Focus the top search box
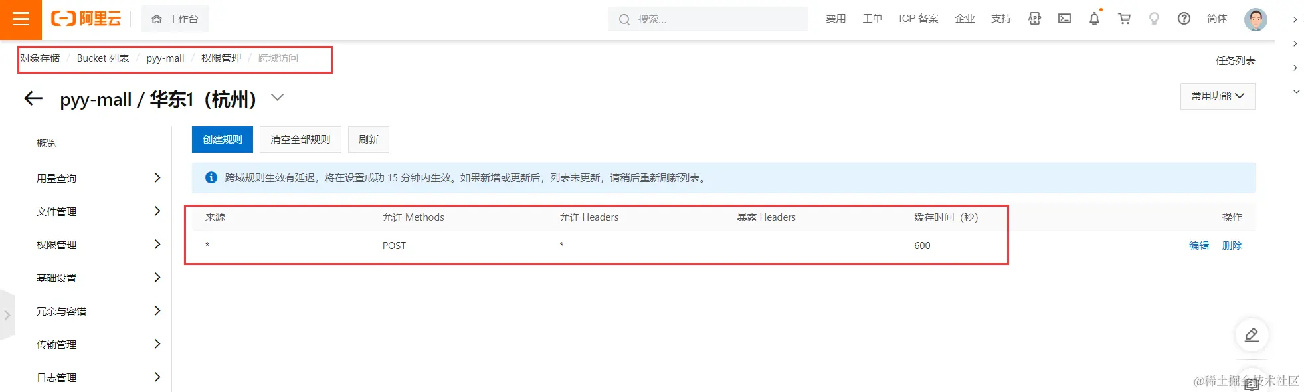Screen dimensions: 1304x392 pyautogui.click(x=708, y=19)
